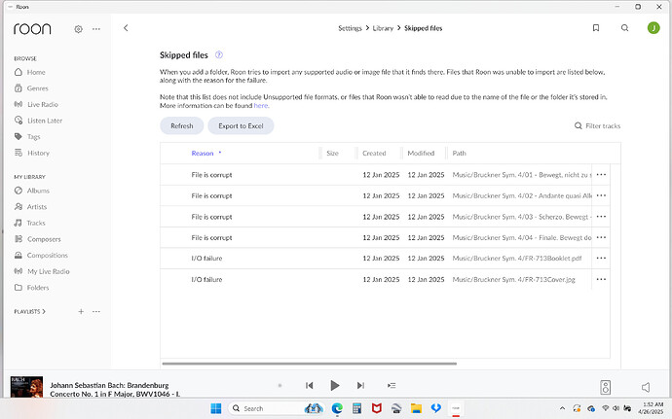The image size is (672, 419).
Task: Open options for the FR-713Booklet.pdf row
Action: pos(601,258)
